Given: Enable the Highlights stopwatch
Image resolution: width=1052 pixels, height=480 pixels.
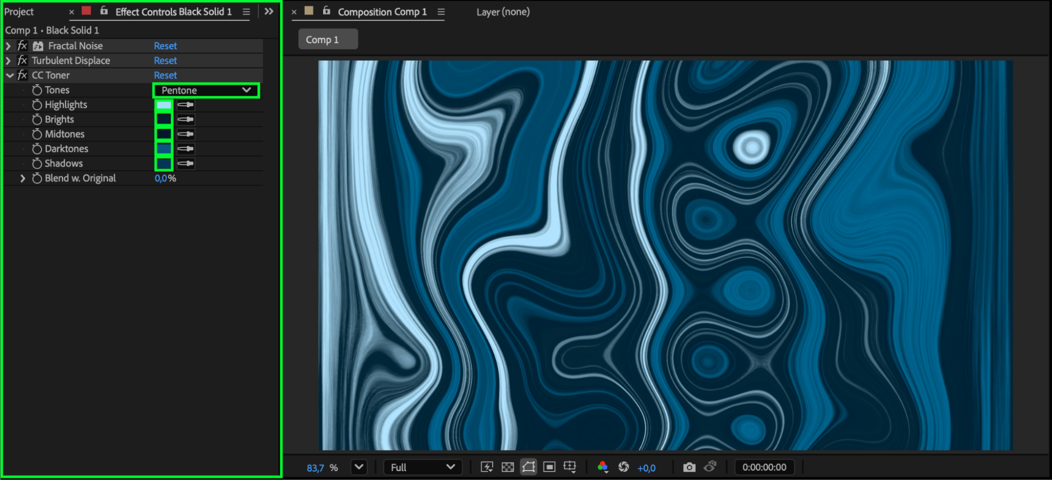Looking at the screenshot, I should [x=37, y=105].
